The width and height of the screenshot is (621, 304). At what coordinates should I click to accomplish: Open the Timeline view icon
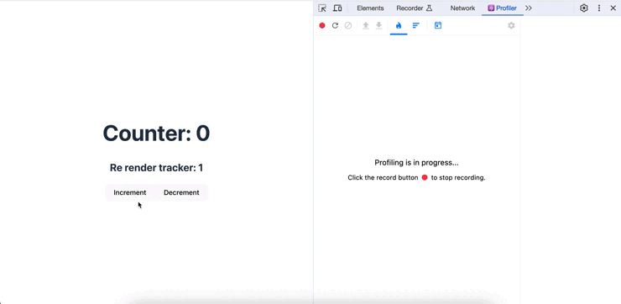tap(438, 25)
